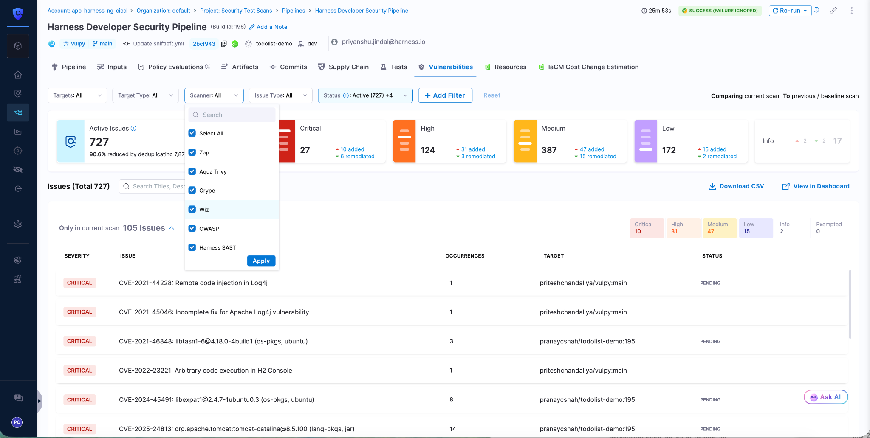The width and height of the screenshot is (870, 438).
Task: Click Add a Note link
Action: pyautogui.click(x=268, y=27)
